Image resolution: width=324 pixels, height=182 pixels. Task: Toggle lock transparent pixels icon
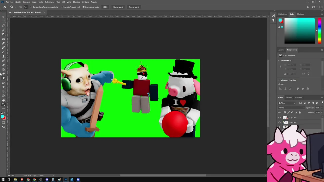click(285, 112)
